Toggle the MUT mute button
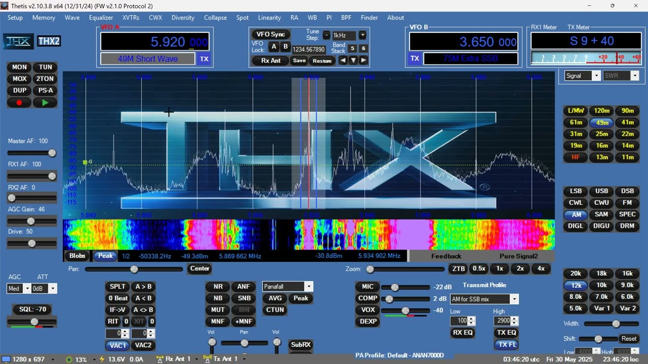This screenshot has width=648, height=364. click(218, 310)
